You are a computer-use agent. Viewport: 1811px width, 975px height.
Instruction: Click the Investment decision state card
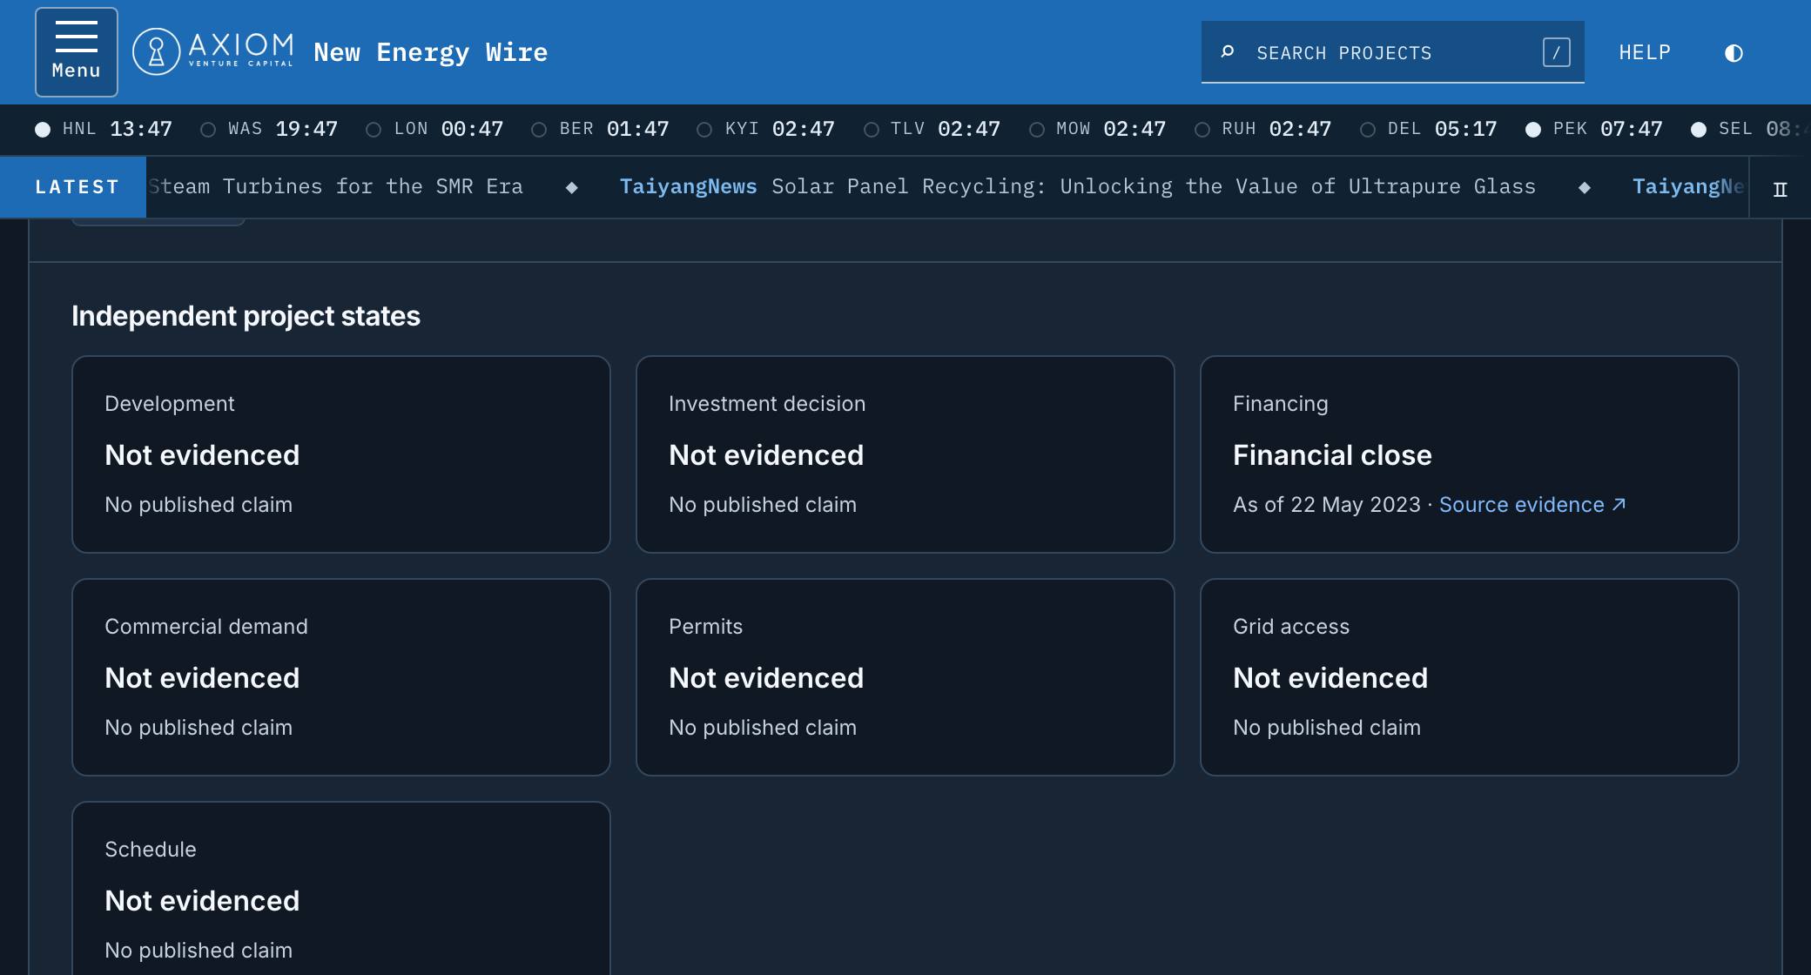tap(905, 454)
